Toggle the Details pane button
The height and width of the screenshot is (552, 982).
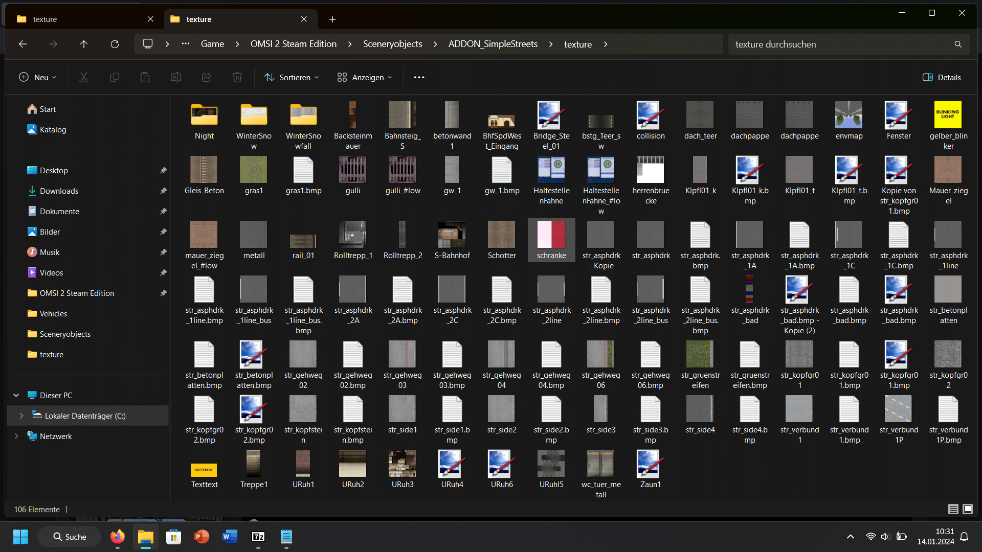tap(942, 77)
